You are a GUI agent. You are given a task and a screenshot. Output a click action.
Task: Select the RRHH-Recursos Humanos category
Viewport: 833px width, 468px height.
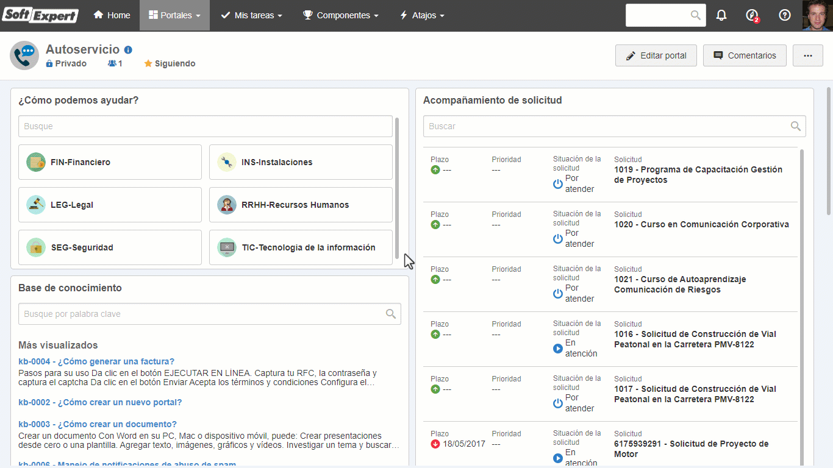tap(301, 205)
